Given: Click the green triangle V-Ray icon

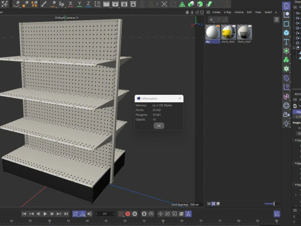Looking at the screenshot, I should (182, 4).
